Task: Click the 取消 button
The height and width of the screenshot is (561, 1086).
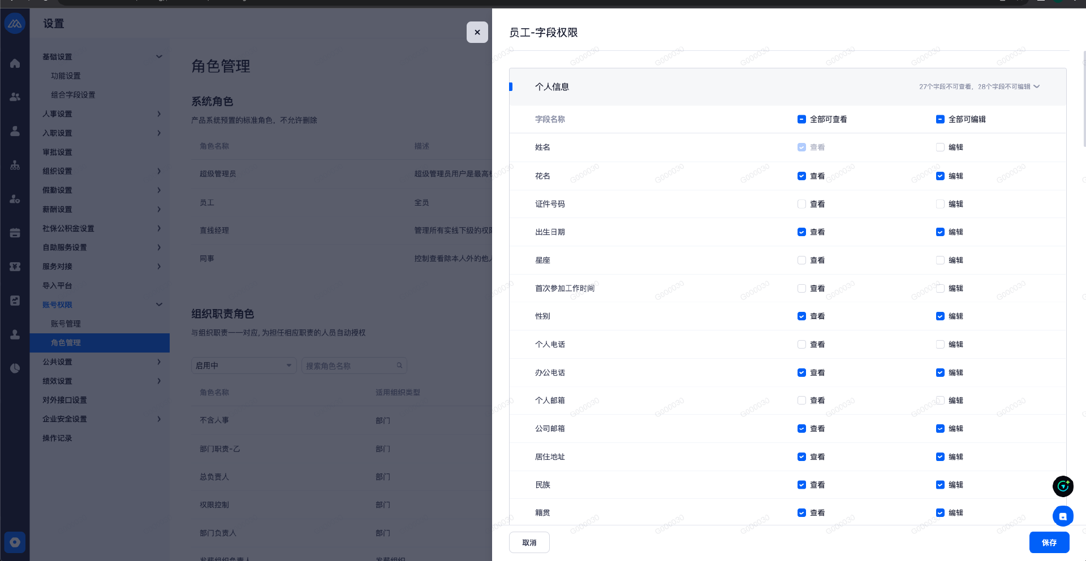Action: point(529,542)
